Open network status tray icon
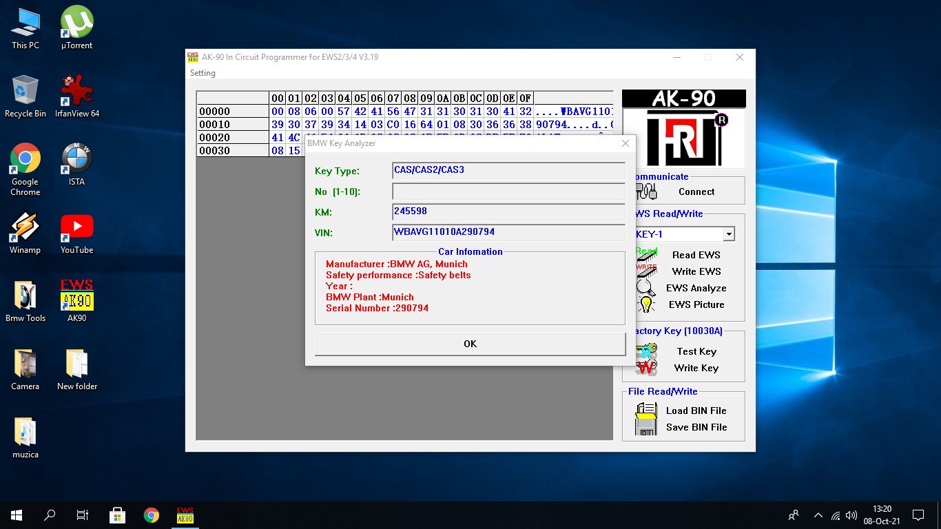Viewport: 941px width, 529px height. (835, 515)
